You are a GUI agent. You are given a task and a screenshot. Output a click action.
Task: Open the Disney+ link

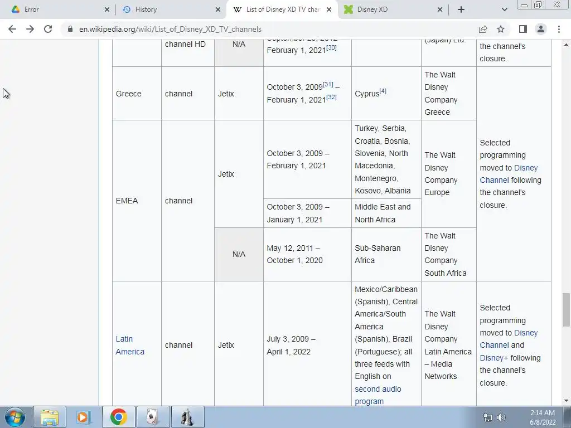point(494,358)
